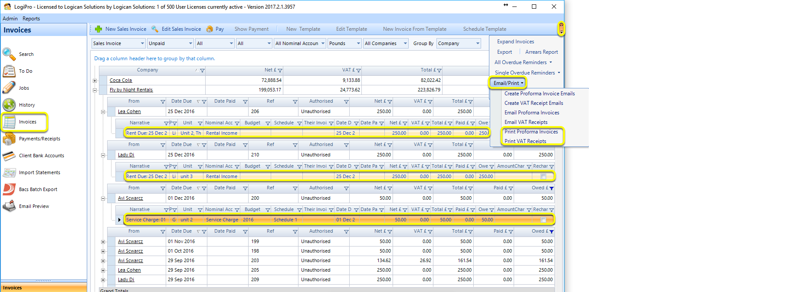Image resolution: width=790 pixels, height=292 pixels.
Task: Open filter on top-level VAT £ column
Action: 358,70
